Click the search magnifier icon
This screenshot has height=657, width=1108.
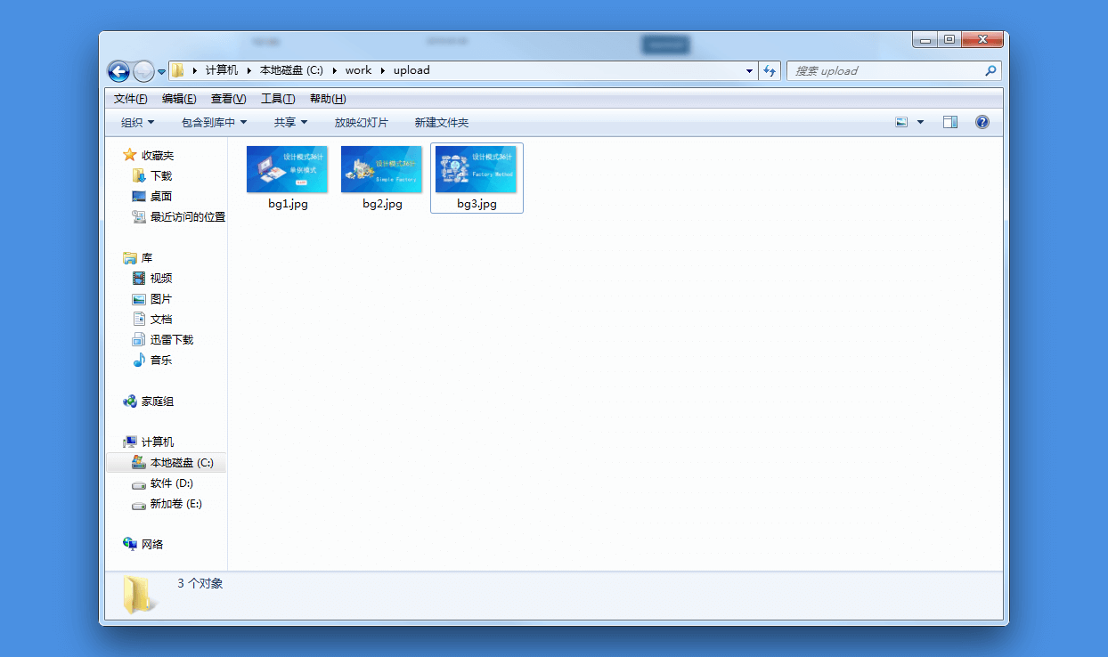click(990, 70)
